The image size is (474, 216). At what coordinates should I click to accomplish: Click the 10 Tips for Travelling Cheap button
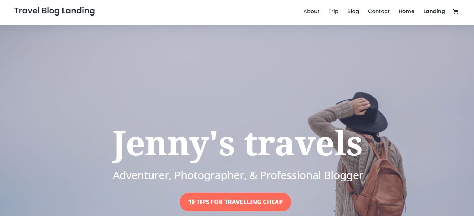(235, 202)
